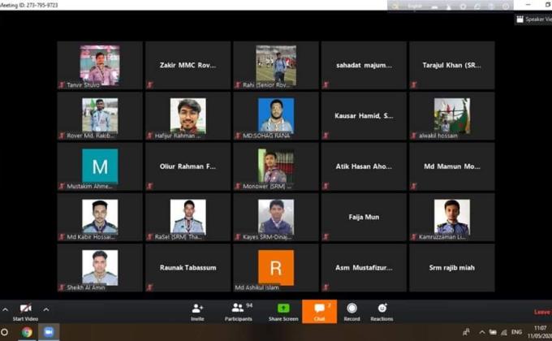Open the Reactions picker
This screenshot has width=552, height=341.
coord(382,311)
